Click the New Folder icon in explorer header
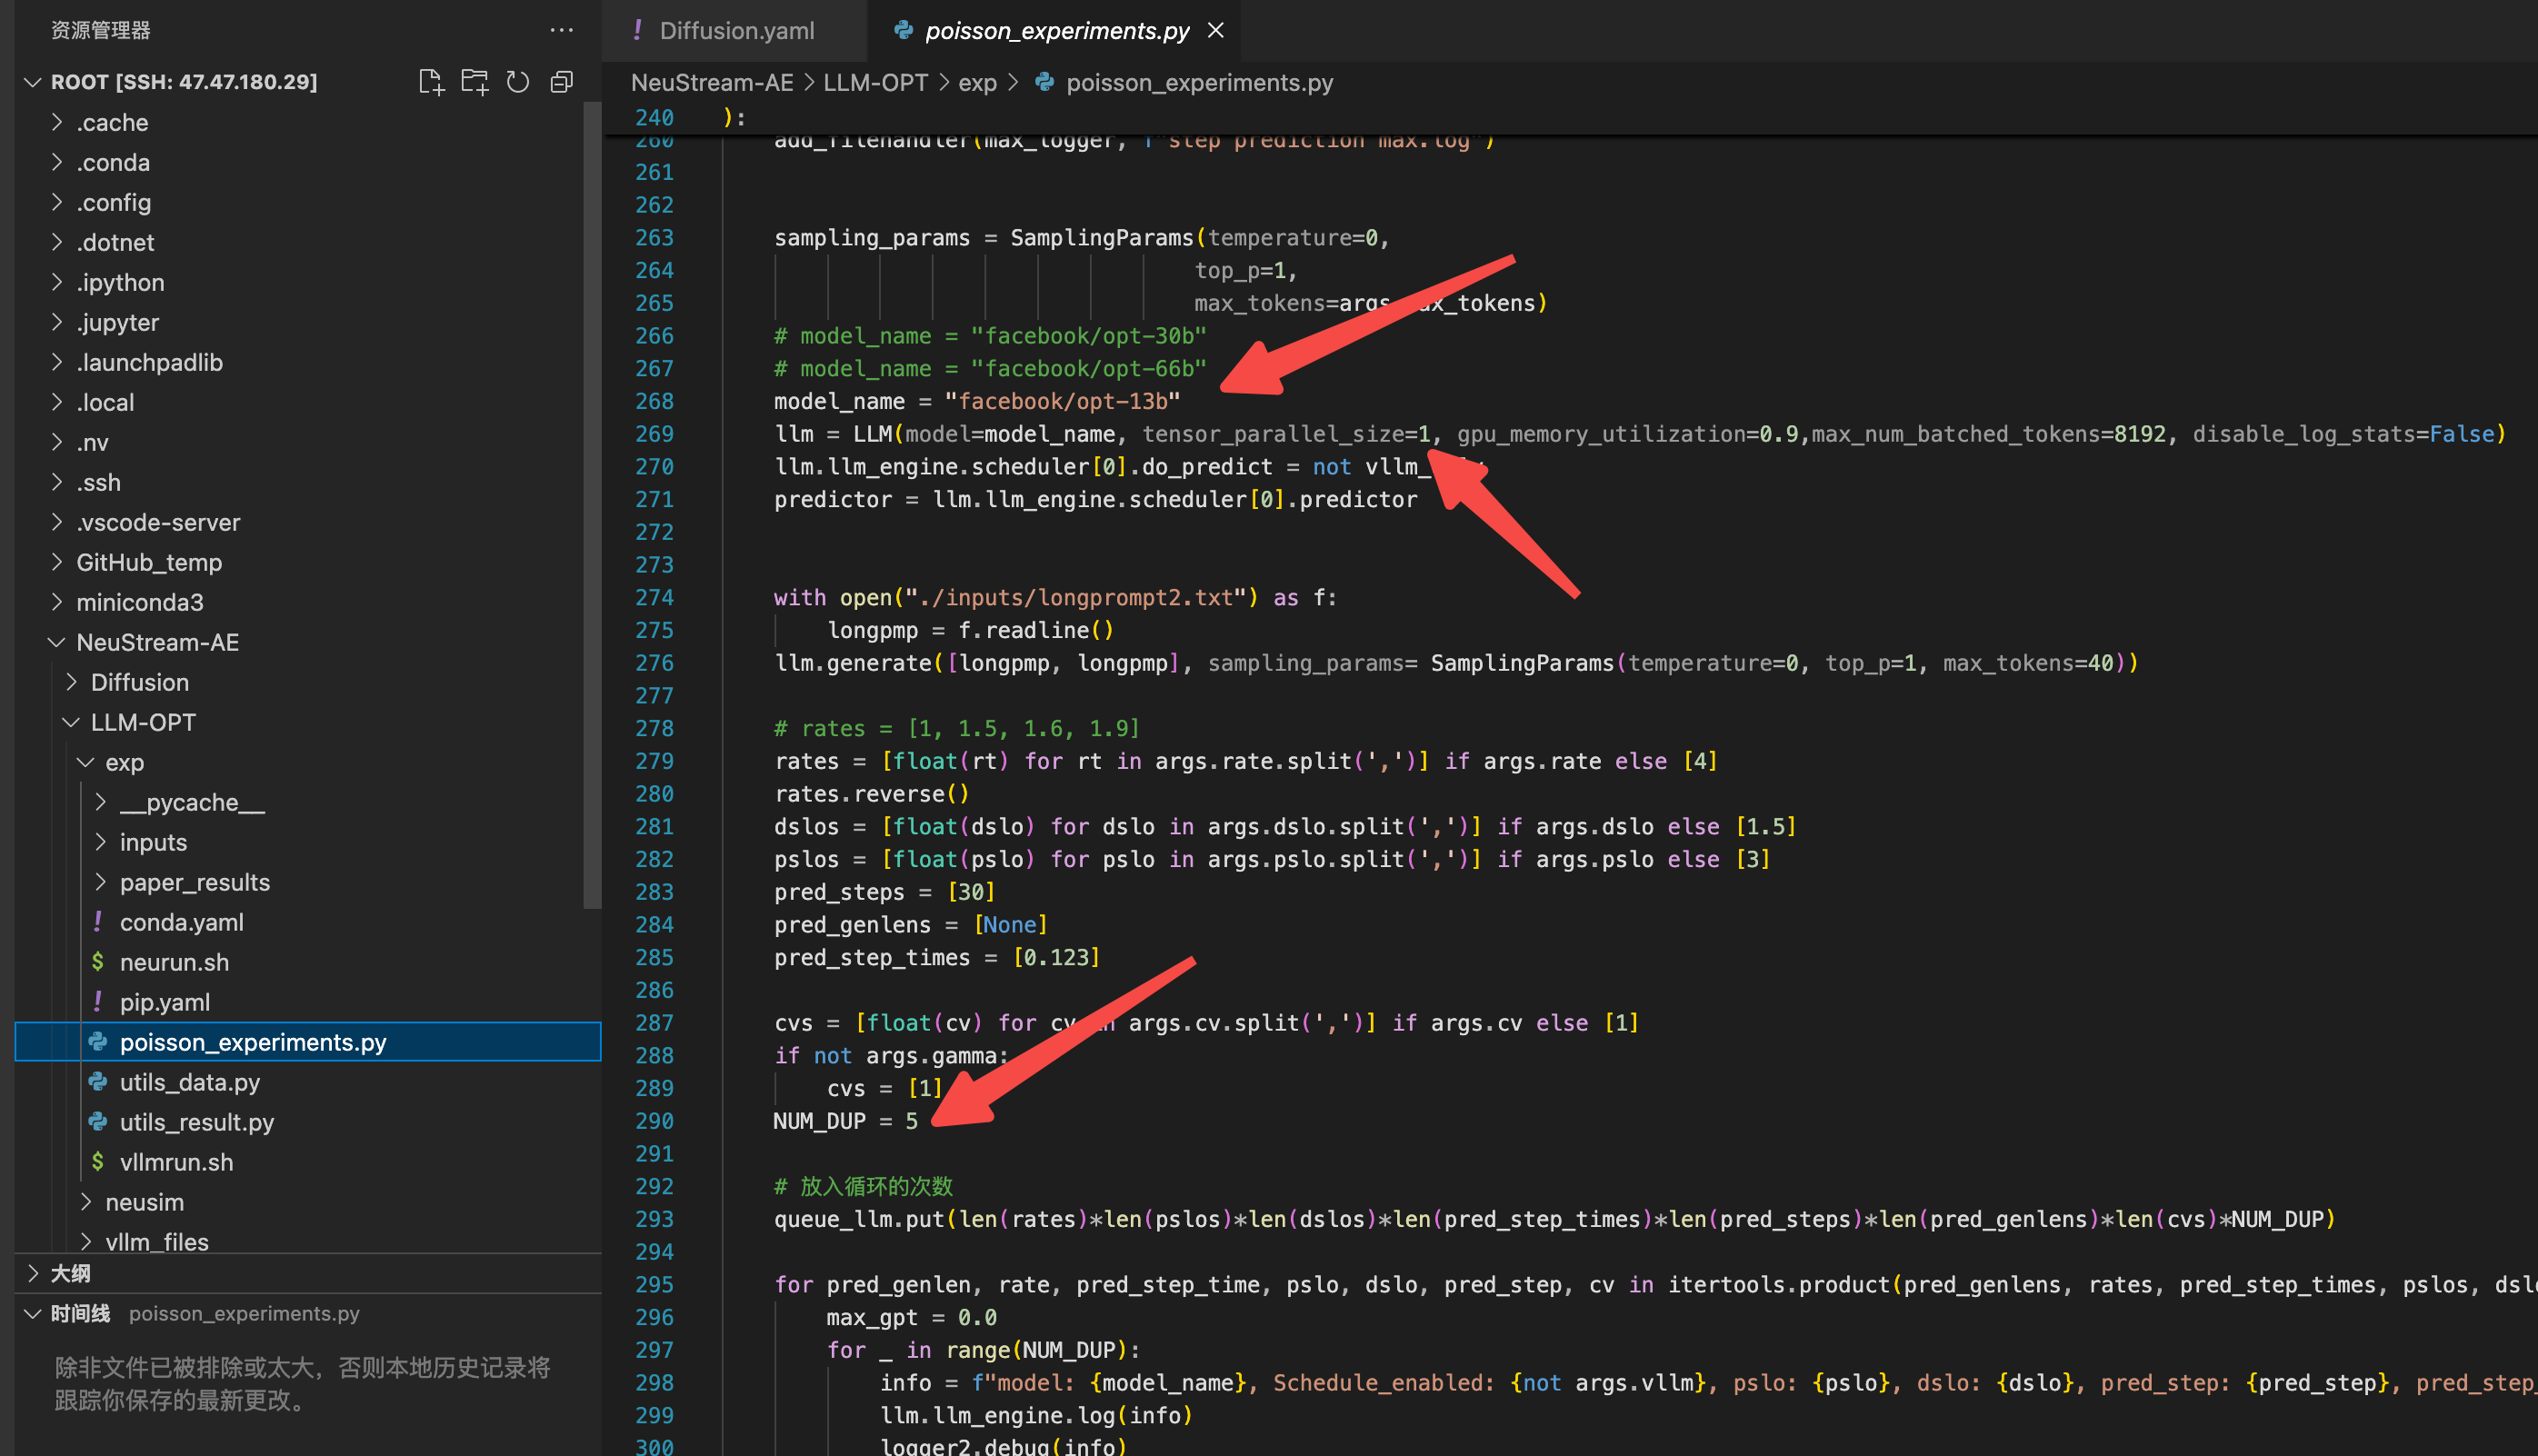Screen dimensions: 2538x1456 pyautogui.click(x=474, y=82)
